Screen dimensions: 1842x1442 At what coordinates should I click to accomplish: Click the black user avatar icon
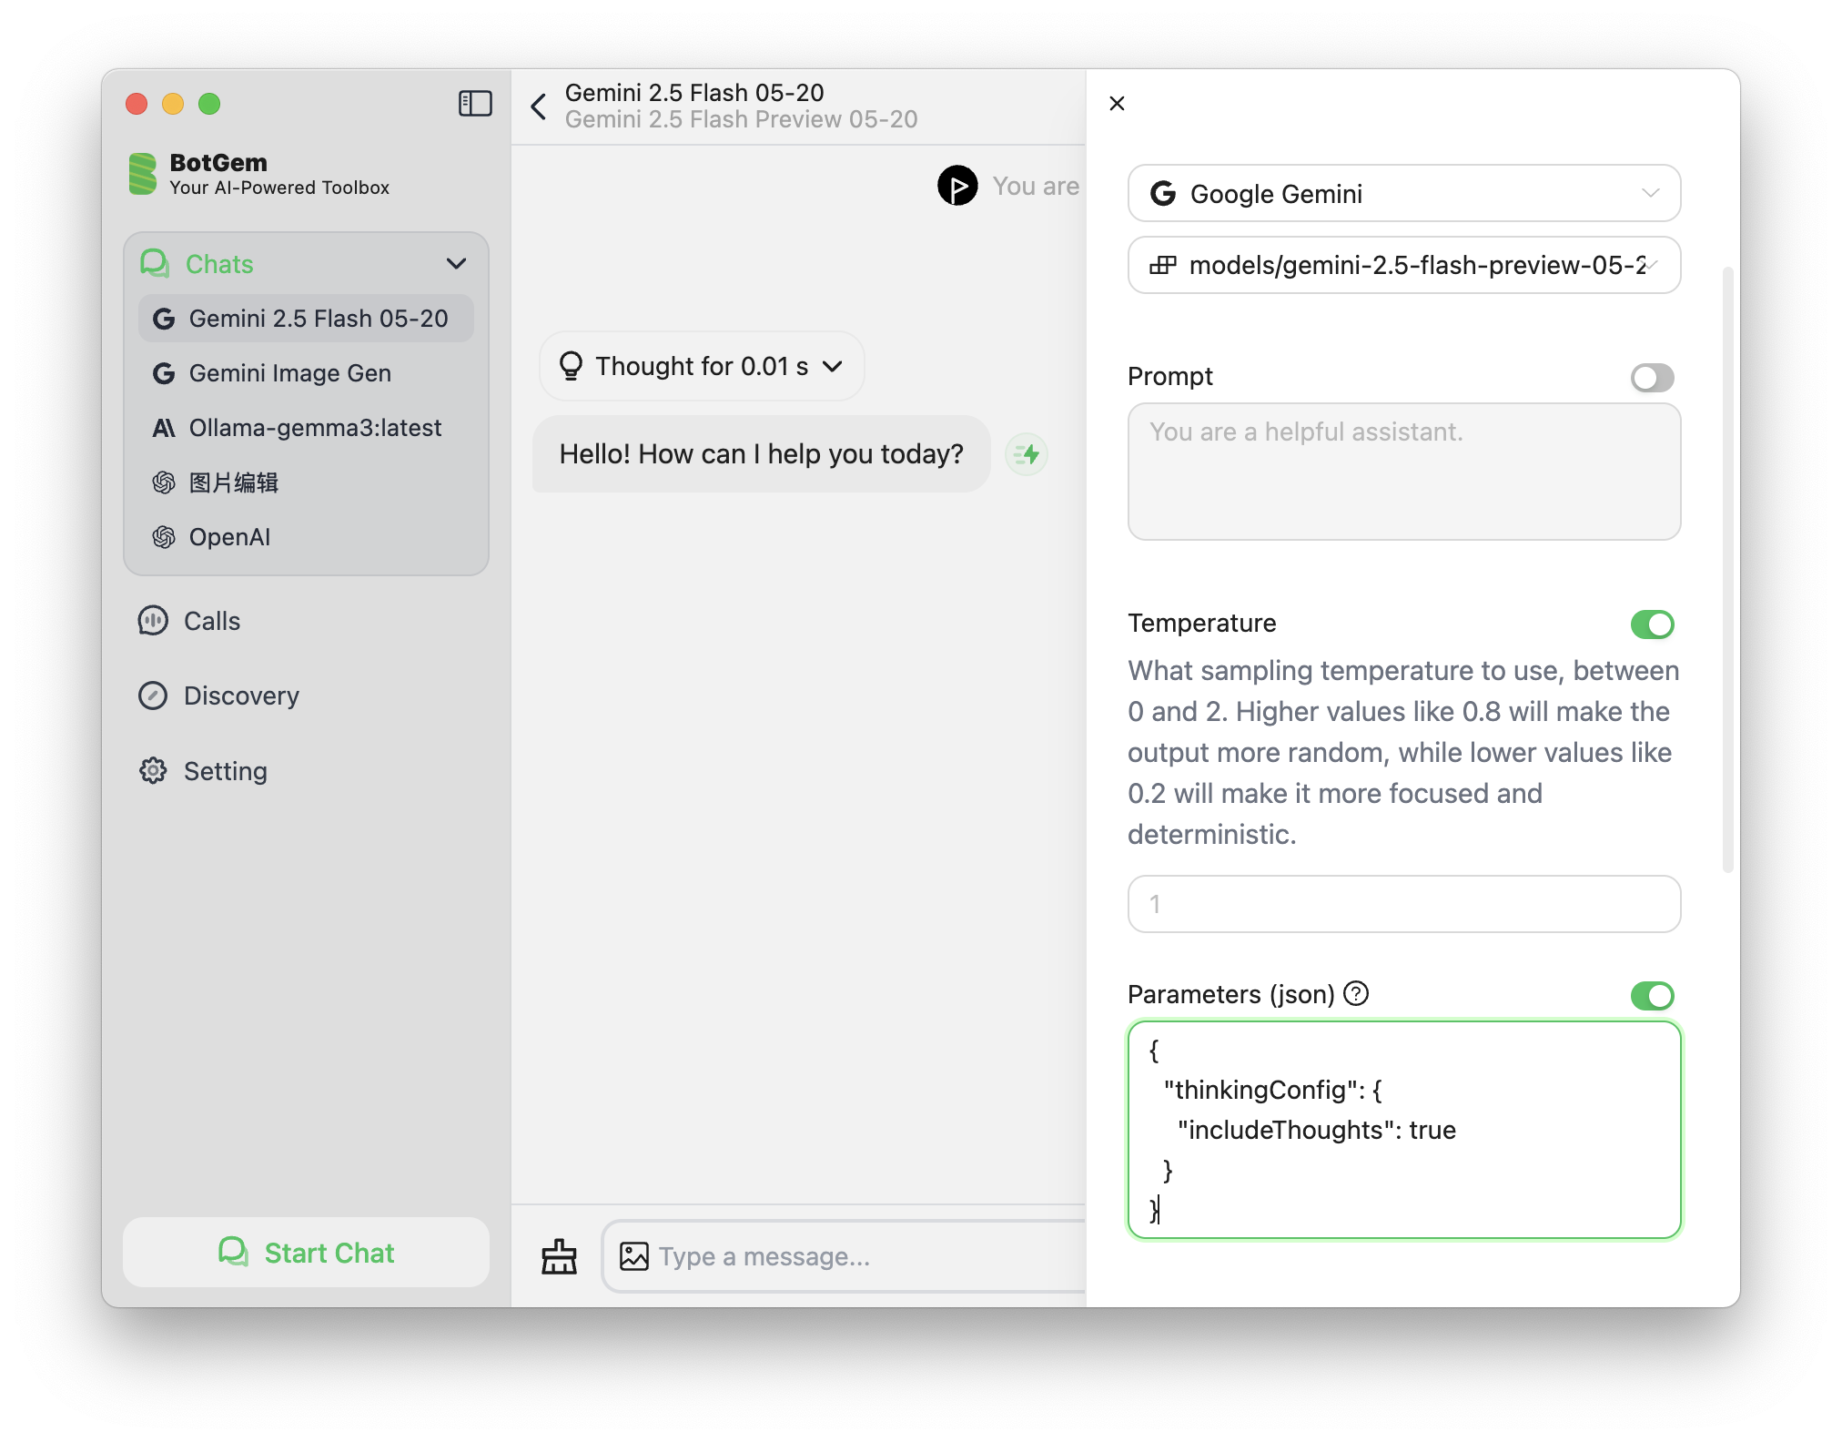(957, 186)
